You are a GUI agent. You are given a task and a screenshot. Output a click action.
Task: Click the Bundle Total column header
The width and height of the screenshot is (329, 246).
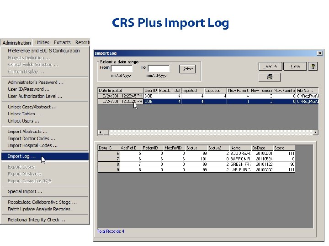point(170,91)
